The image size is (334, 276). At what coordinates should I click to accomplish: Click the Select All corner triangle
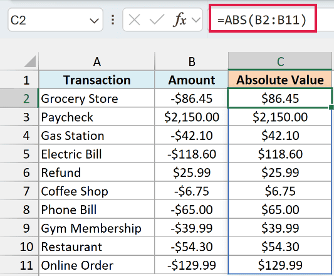click(x=30, y=61)
